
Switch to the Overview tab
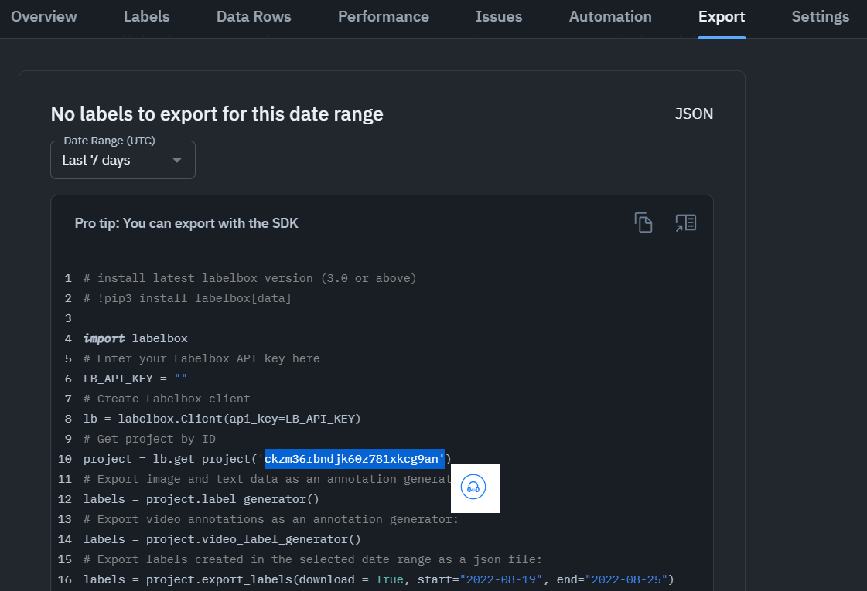coord(43,16)
